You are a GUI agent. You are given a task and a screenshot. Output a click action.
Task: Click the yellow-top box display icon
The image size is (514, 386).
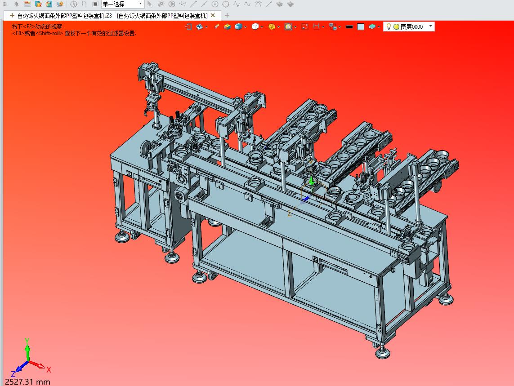(x=228, y=27)
